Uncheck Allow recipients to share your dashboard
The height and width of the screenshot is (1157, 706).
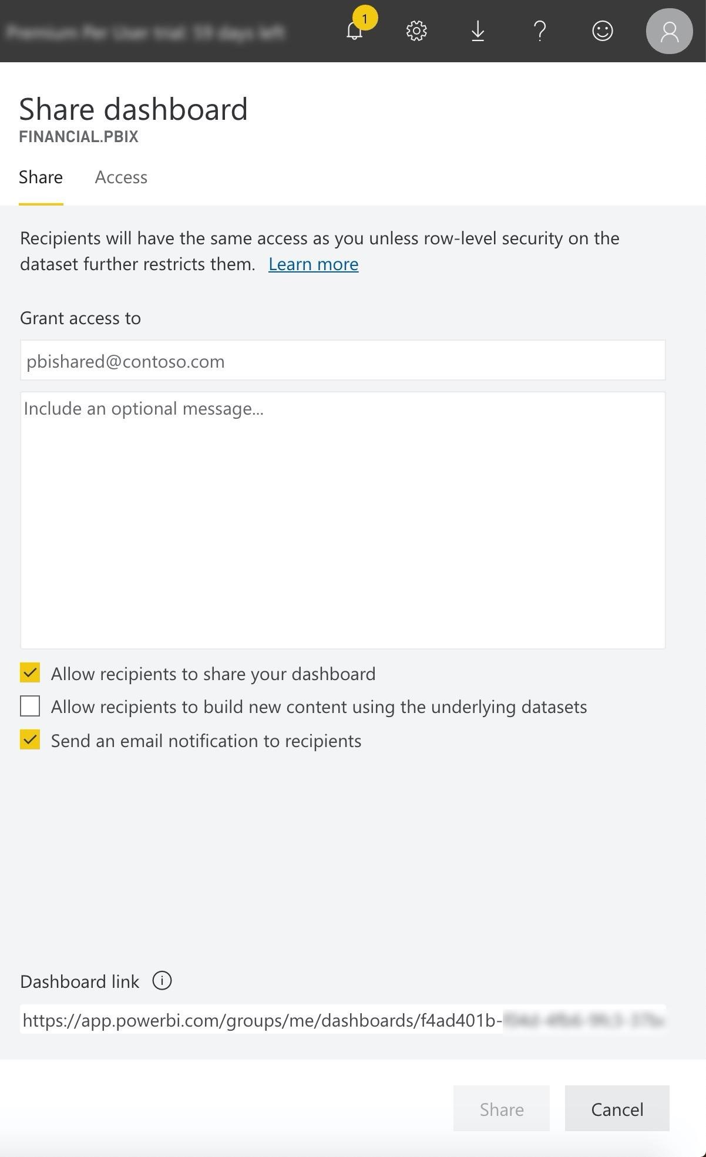click(30, 673)
